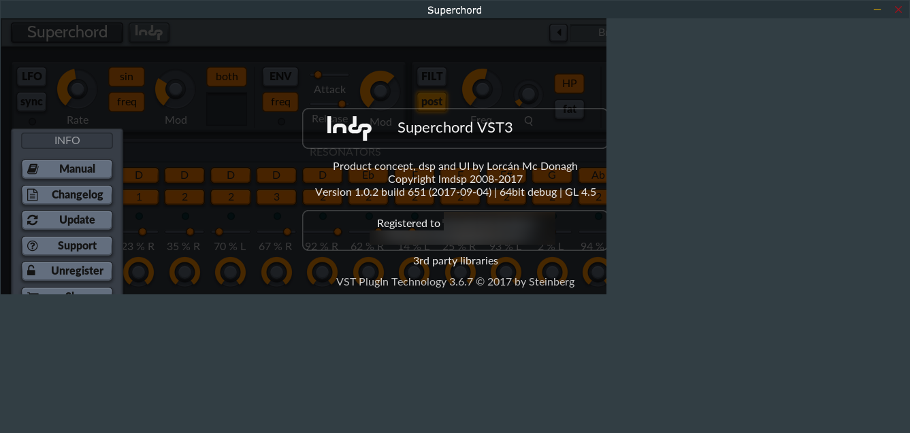Image resolution: width=910 pixels, height=433 pixels.
Task: Click the Version 1.0.2 build line
Action: tap(455, 192)
